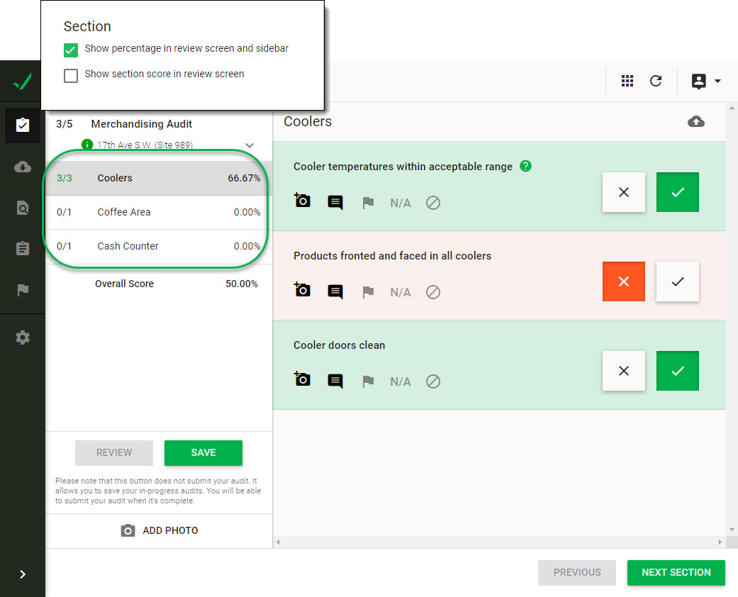Add comment to Cooler doors clean question
The image size is (738, 597).
click(x=335, y=381)
